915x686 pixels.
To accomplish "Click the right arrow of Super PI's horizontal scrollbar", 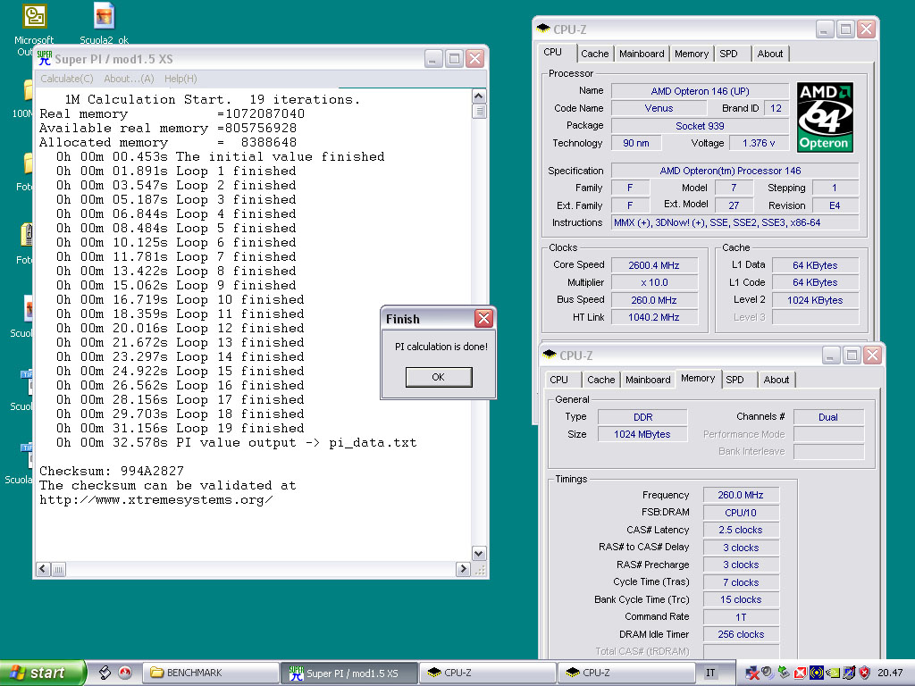I will coord(463,569).
